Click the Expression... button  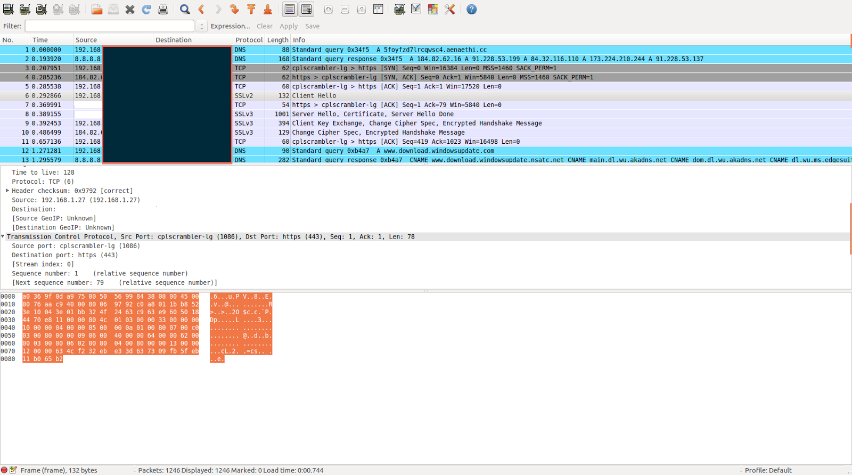click(x=230, y=26)
